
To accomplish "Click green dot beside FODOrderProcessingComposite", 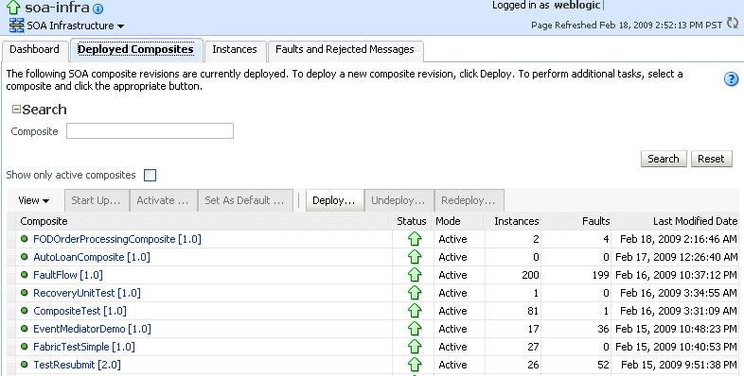I will 25,239.
